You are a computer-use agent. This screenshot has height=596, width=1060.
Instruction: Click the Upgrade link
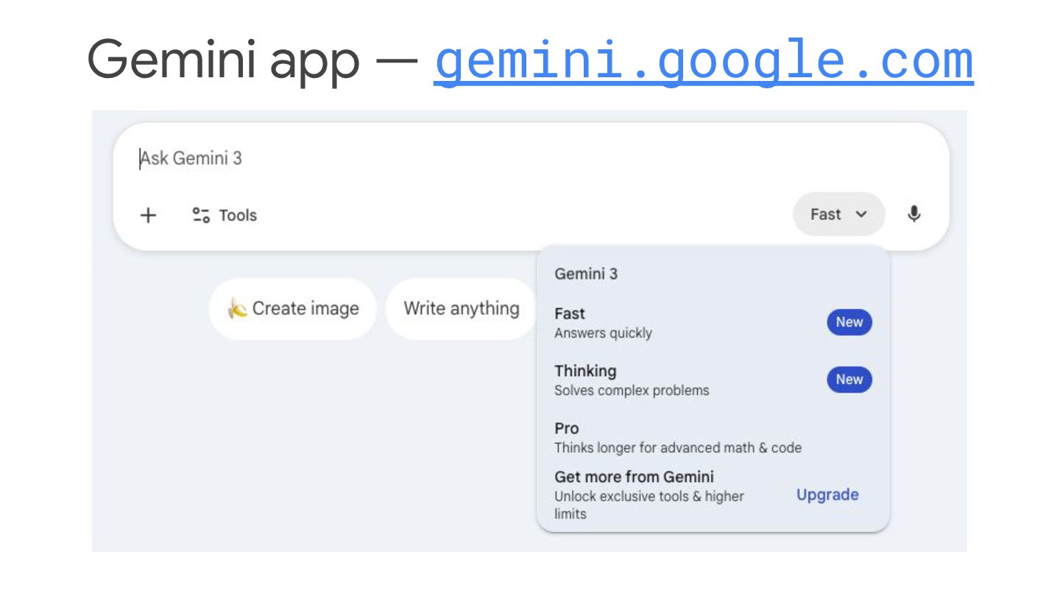coord(827,494)
